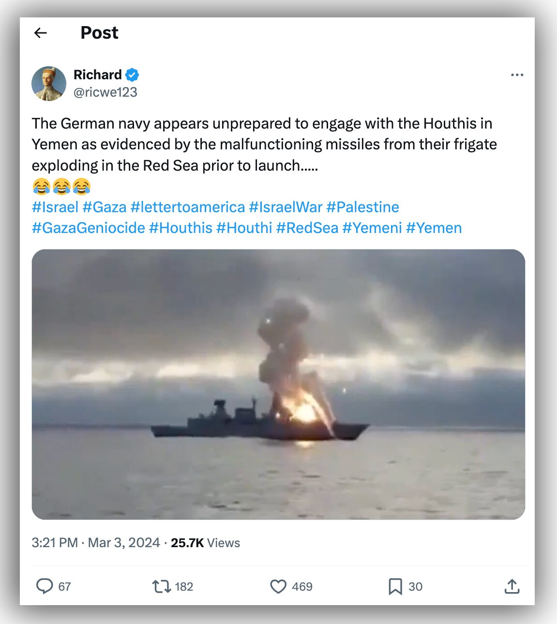Like the post with heart icon
557x624 pixels.
point(278,586)
